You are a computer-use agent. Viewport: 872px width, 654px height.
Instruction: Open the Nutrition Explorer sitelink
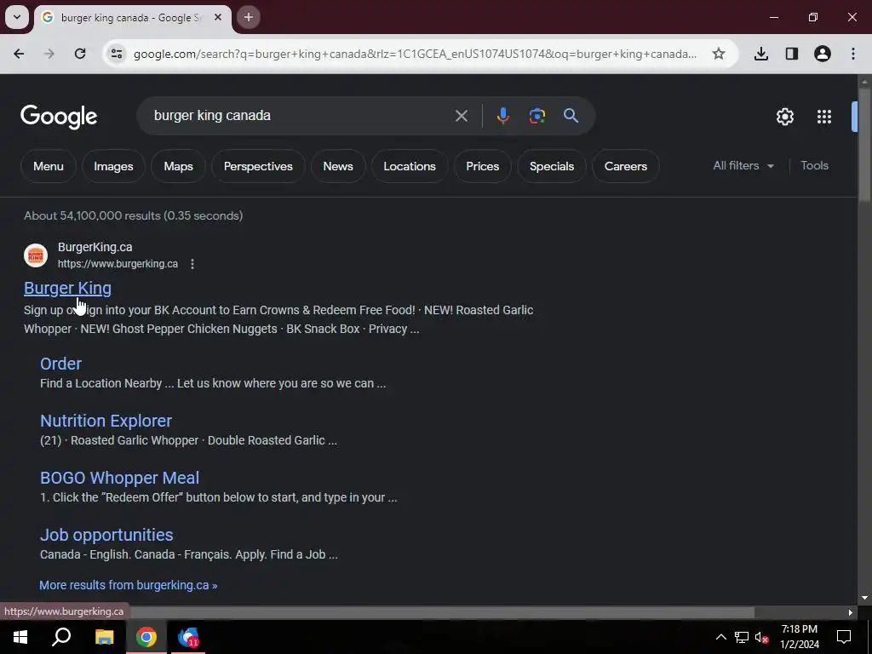point(106,421)
